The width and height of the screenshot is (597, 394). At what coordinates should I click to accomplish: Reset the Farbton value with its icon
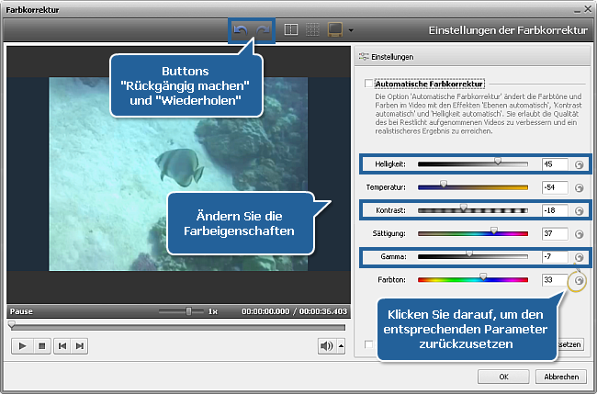pyautogui.click(x=579, y=280)
